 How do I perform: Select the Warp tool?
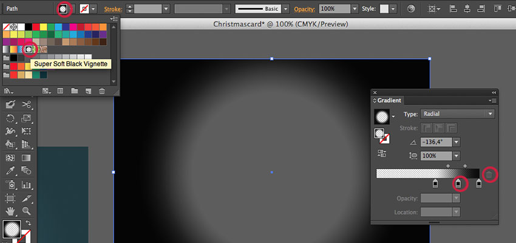click(x=10, y=131)
